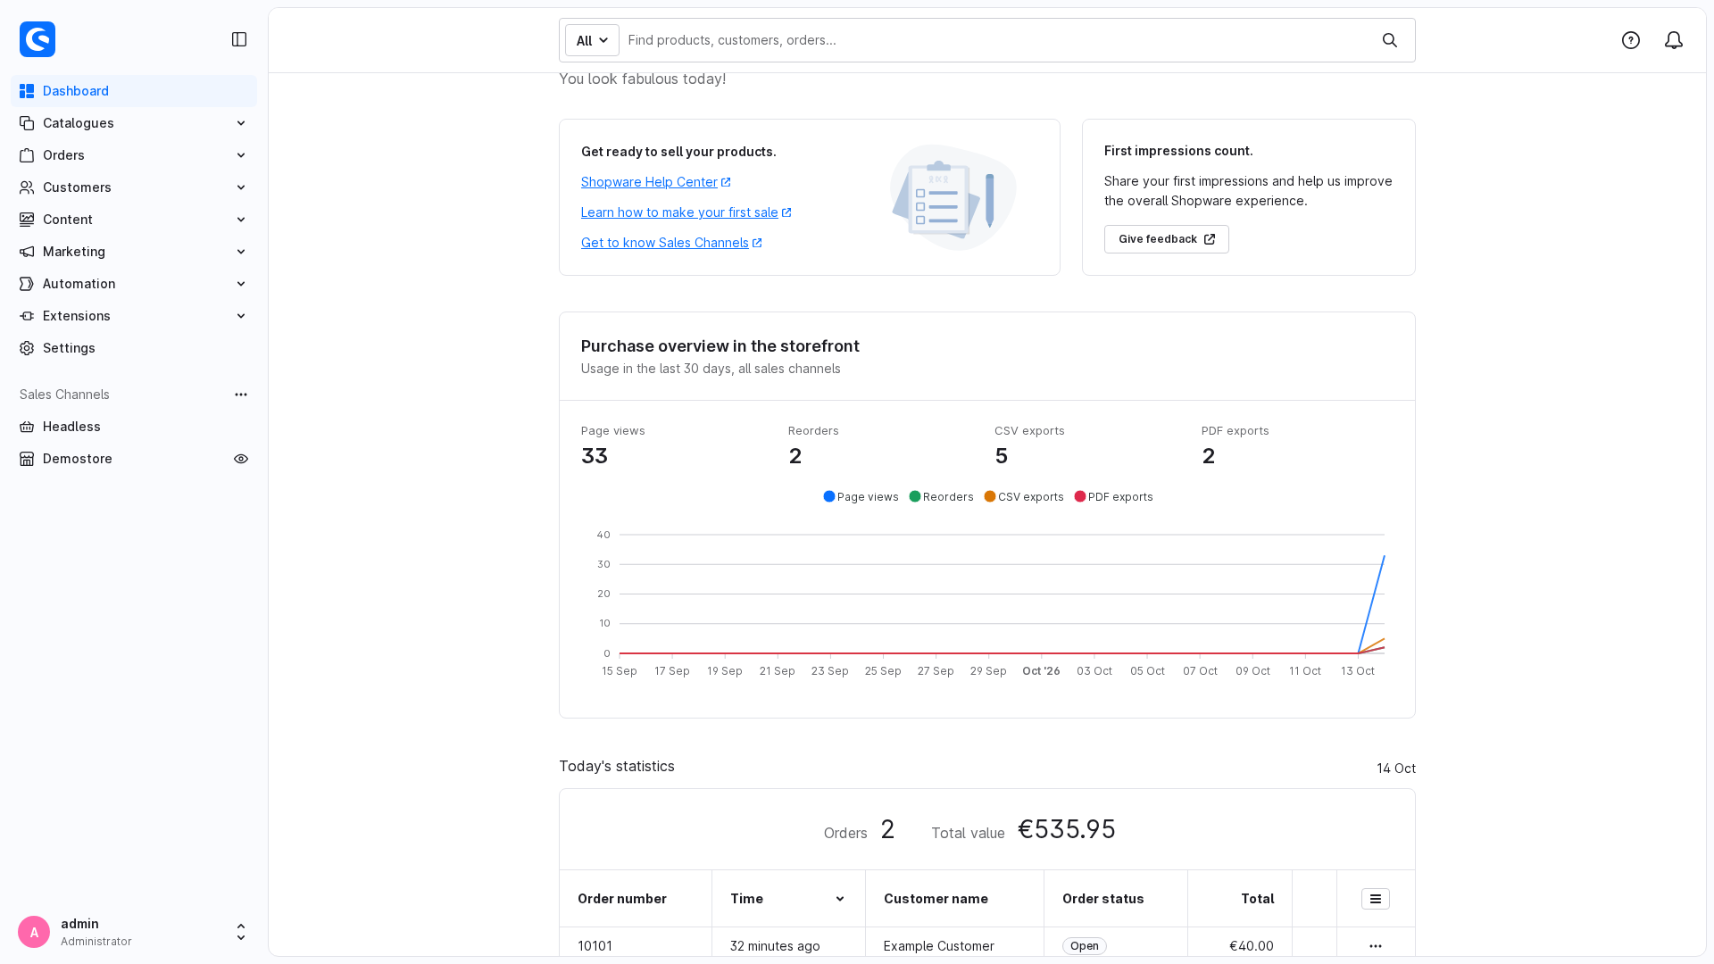Viewport: 1714px width, 964px height.
Task: Toggle the Demostore storefront eye icon
Action: point(241,459)
